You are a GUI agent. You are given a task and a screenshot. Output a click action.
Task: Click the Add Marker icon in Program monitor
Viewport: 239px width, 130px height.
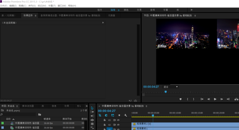pos(181,99)
